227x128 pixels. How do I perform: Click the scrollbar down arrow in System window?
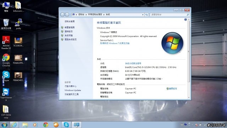point(188,98)
